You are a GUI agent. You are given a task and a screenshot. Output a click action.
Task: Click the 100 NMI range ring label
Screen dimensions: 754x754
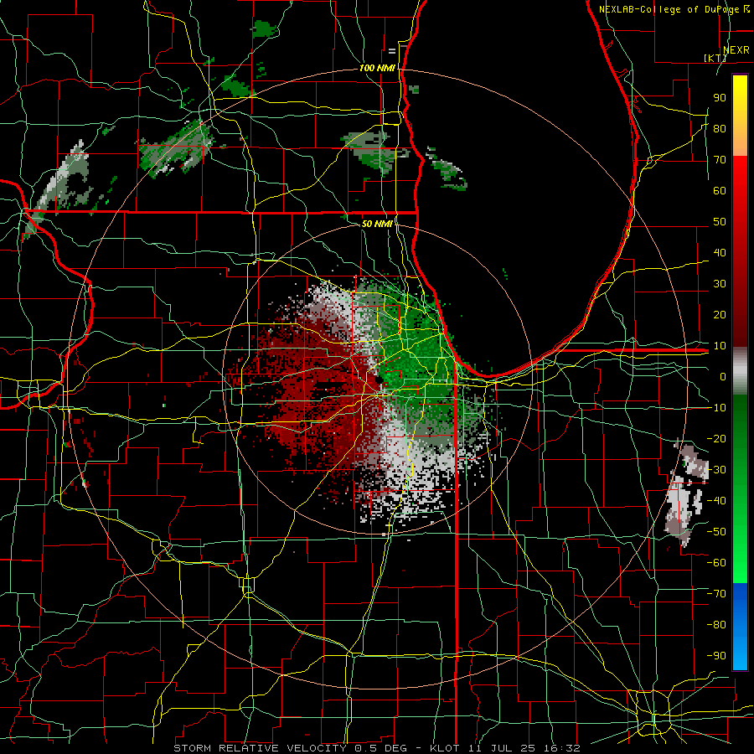pyautogui.click(x=377, y=68)
